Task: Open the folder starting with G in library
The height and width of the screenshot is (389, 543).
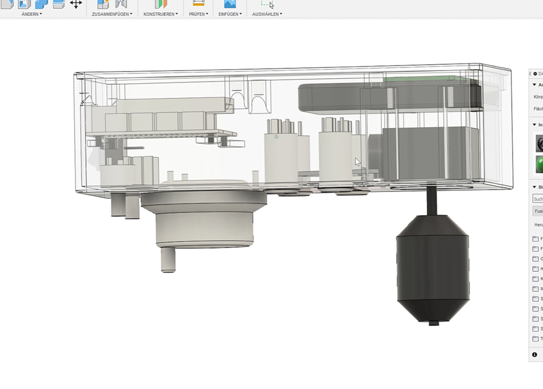Action: click(x=538, y=259)
